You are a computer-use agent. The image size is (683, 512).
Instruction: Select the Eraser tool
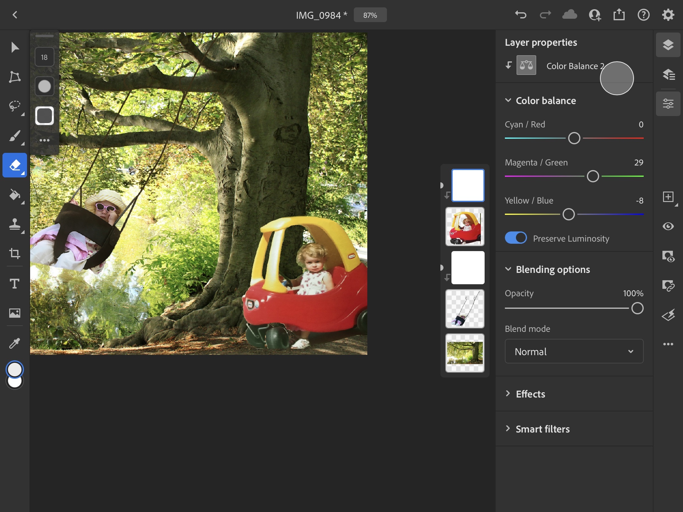(14, 165)
